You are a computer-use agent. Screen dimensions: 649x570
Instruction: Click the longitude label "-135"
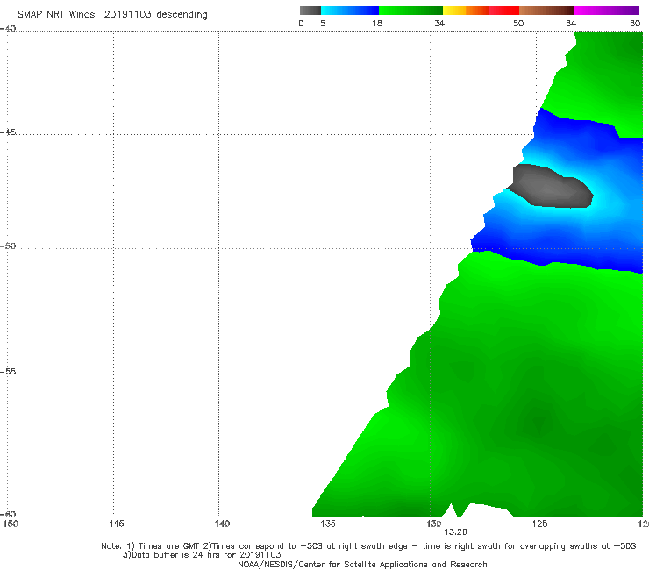click(x=324, y=524)
